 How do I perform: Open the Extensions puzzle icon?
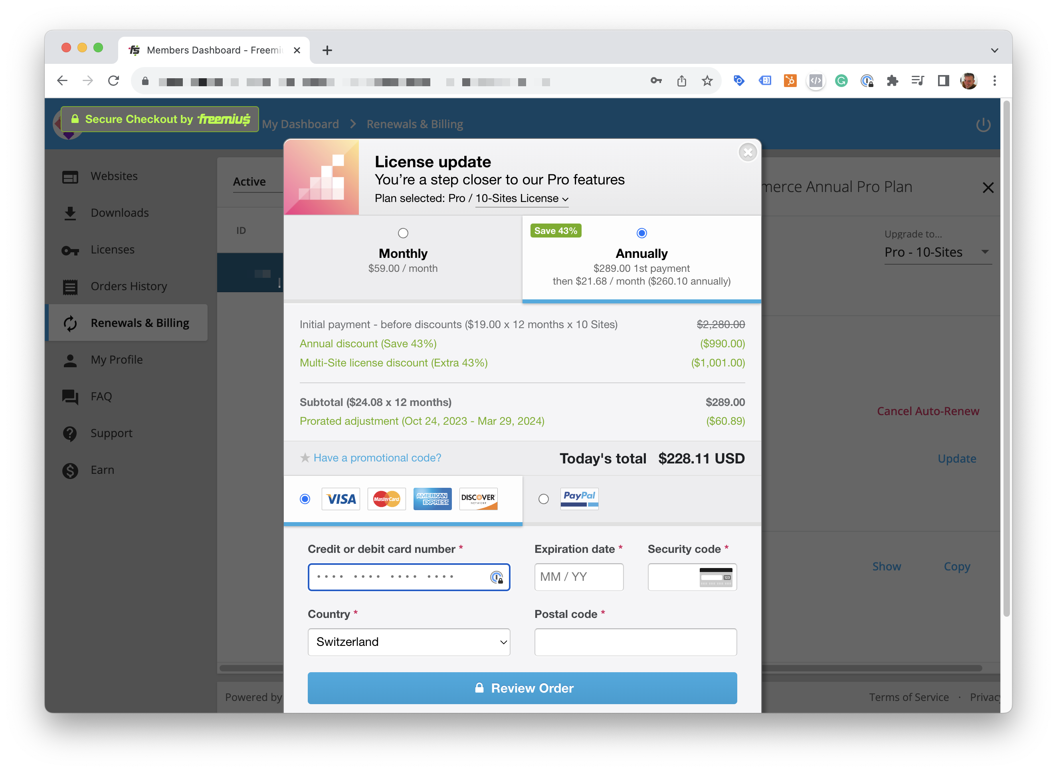click(x=892, y=81)
